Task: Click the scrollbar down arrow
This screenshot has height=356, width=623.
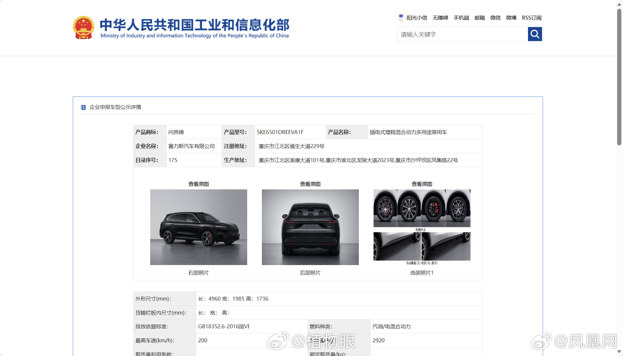Action: pyautogui.click(x=619, y=352)
